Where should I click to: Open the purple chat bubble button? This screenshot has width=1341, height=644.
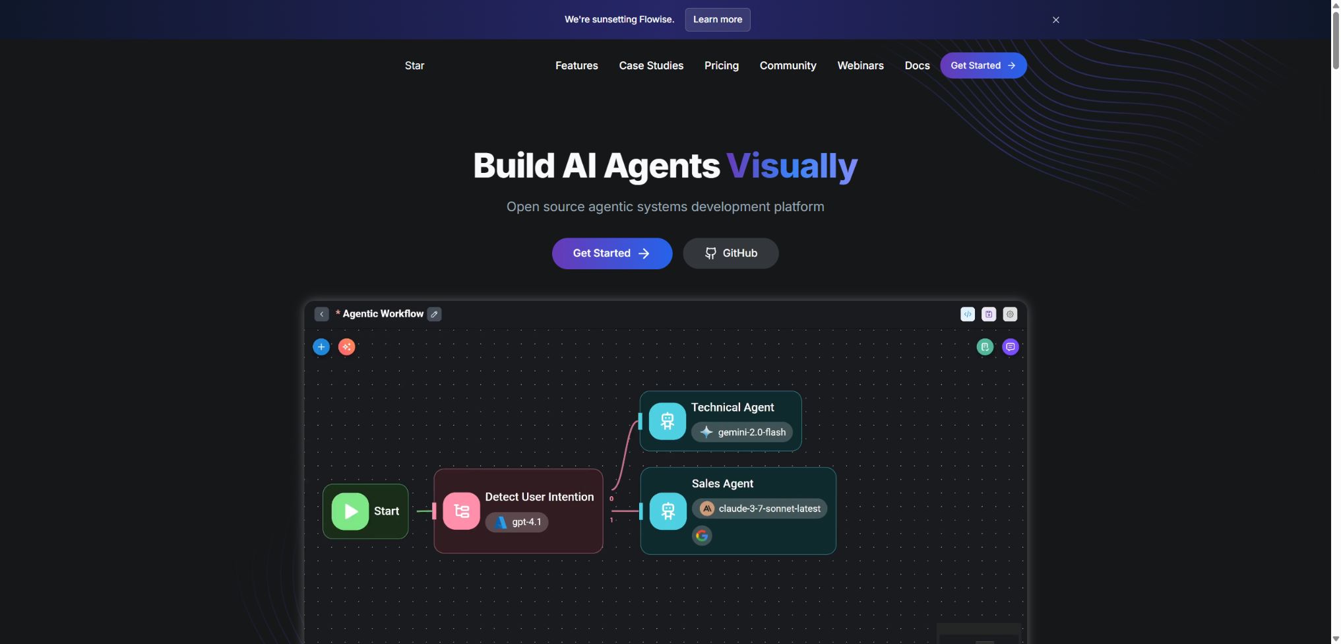coord(1010,346)
